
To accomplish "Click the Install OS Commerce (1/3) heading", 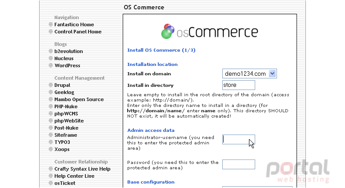I will coord(161,50).
